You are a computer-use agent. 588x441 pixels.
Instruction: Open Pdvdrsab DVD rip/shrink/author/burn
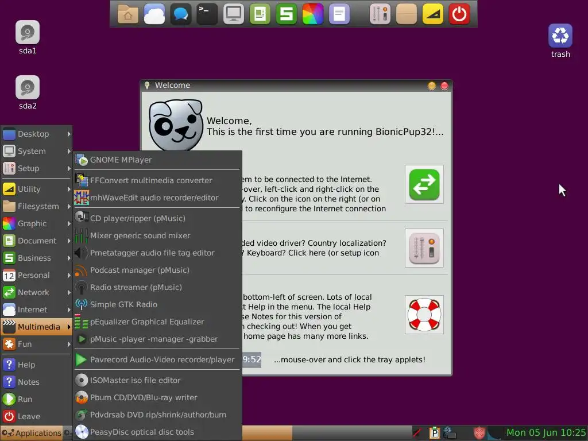click(x=157, y=415)
